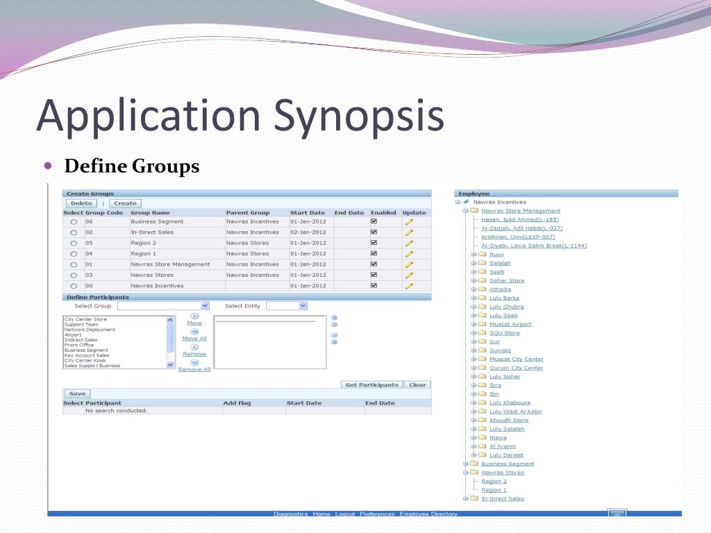Click the folder icon beside Salalah

[x=483, y=263]
